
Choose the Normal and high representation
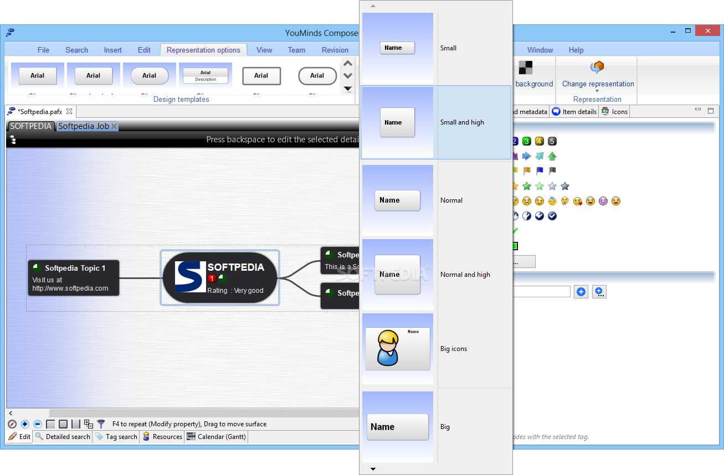click(436, 275)
